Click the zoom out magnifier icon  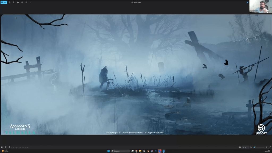point(251,147)
